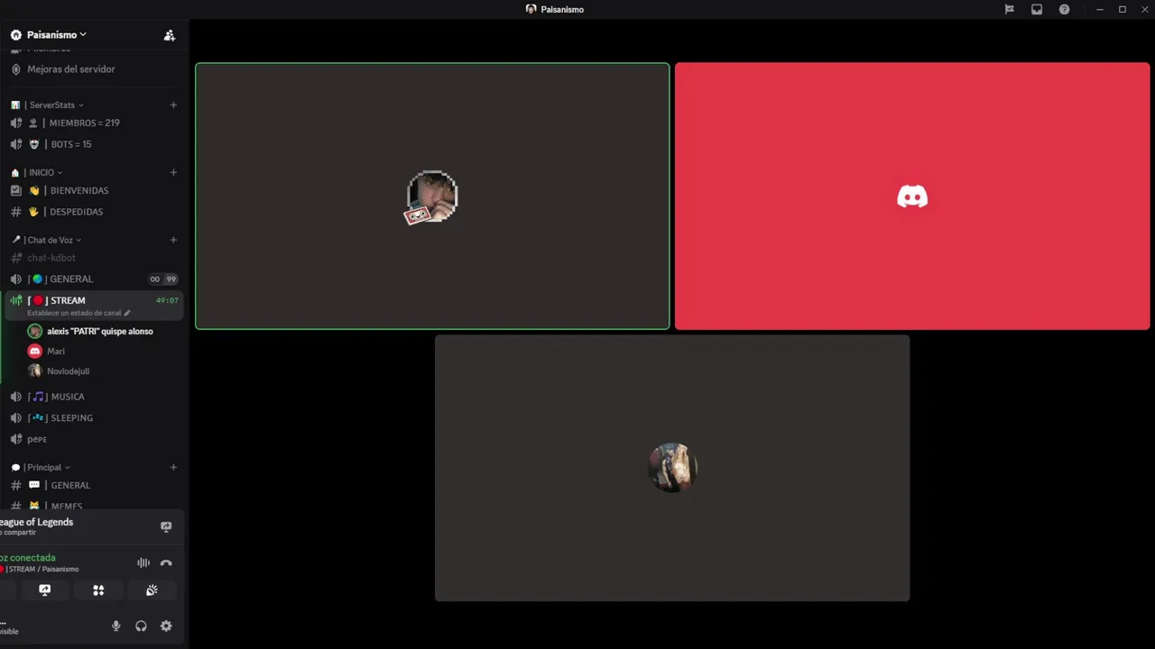Open the help question mark icon
The height and width of the screenshot is (649, 1155).
click(1064, 9)
